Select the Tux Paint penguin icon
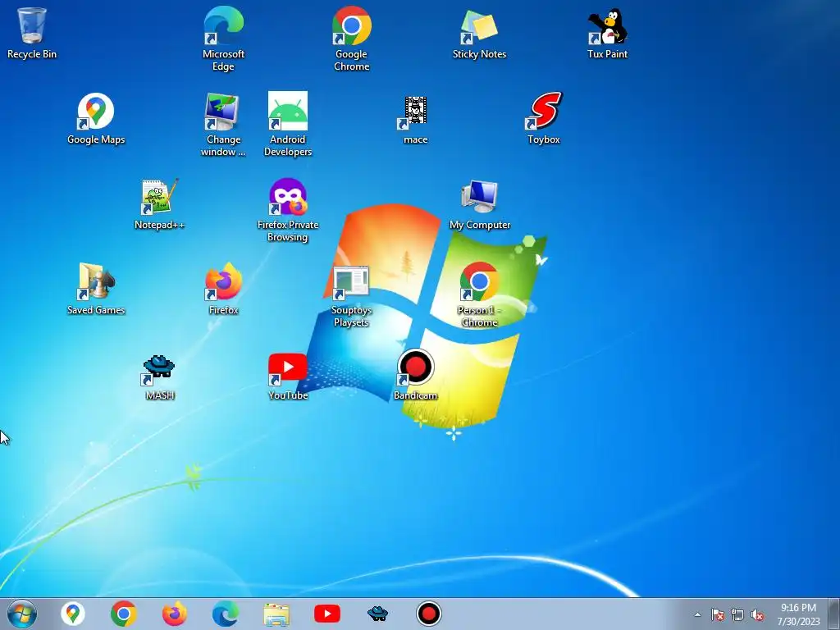 pyautogui.click(x=608, y=32)
